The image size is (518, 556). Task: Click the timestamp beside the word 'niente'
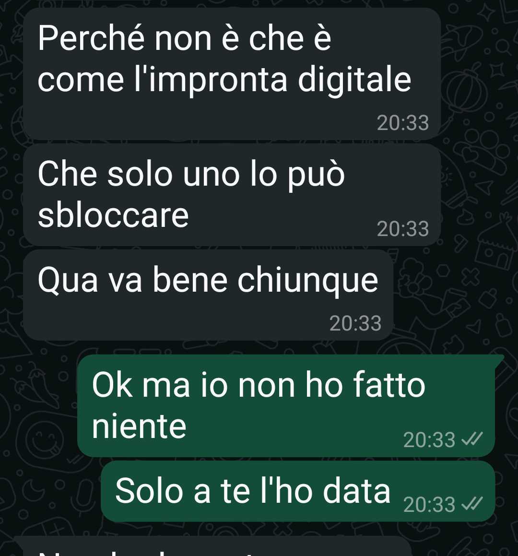429,440
